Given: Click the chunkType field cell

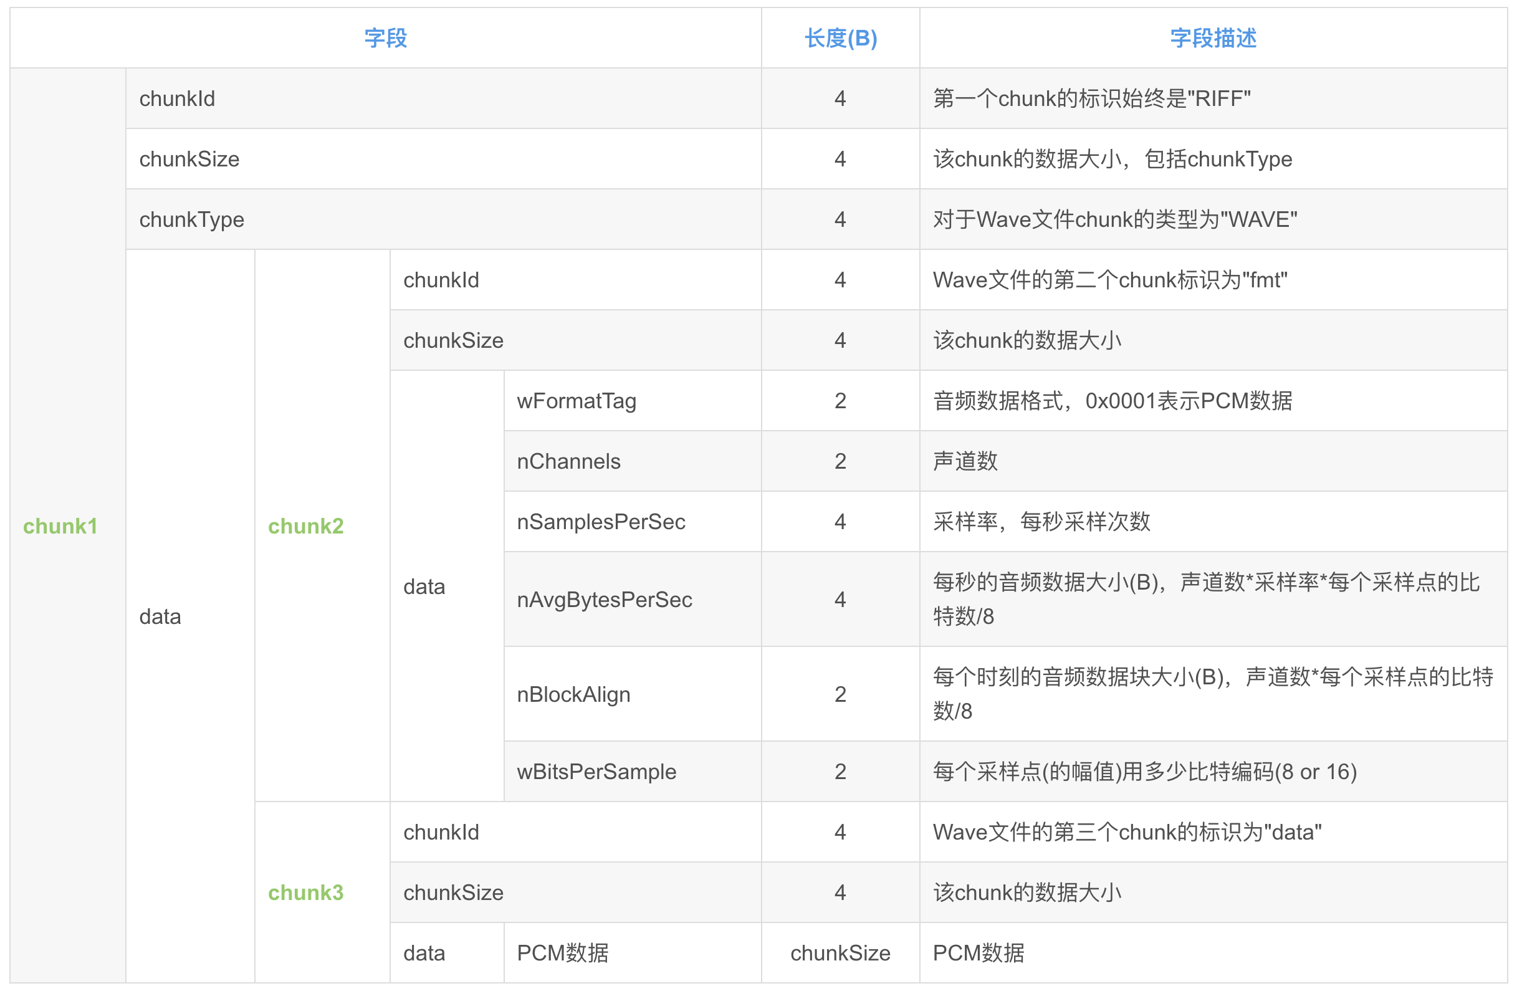Looking at the screenshot, I should pos(191,219).
